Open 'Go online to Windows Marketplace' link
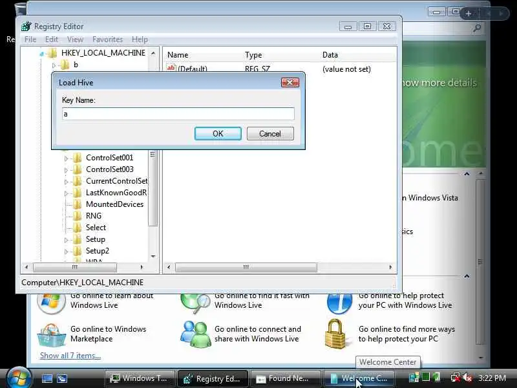Image resolution: width=517 pixels, height=388 pixels. point(108,334)
